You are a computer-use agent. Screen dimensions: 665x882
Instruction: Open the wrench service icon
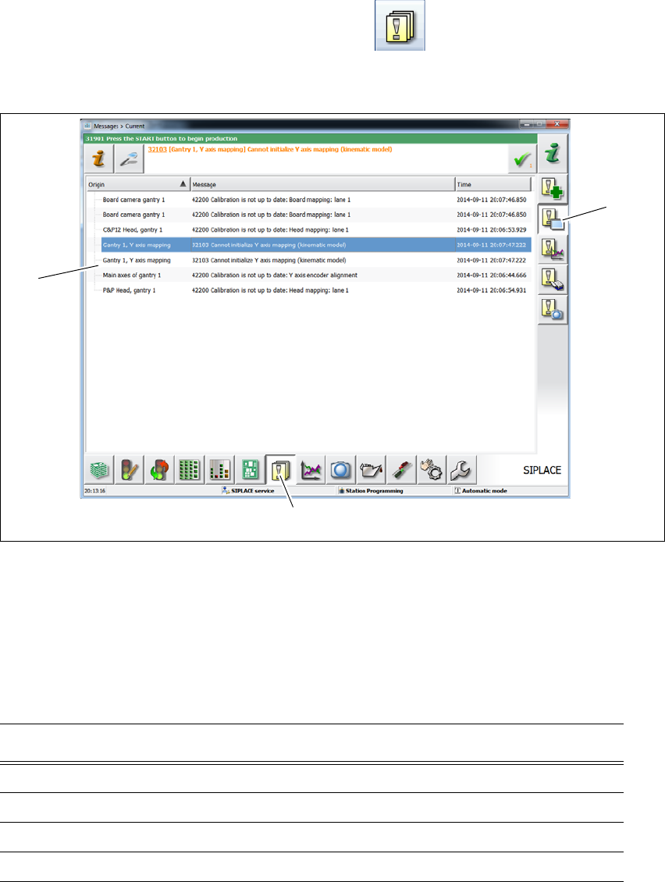463,470
